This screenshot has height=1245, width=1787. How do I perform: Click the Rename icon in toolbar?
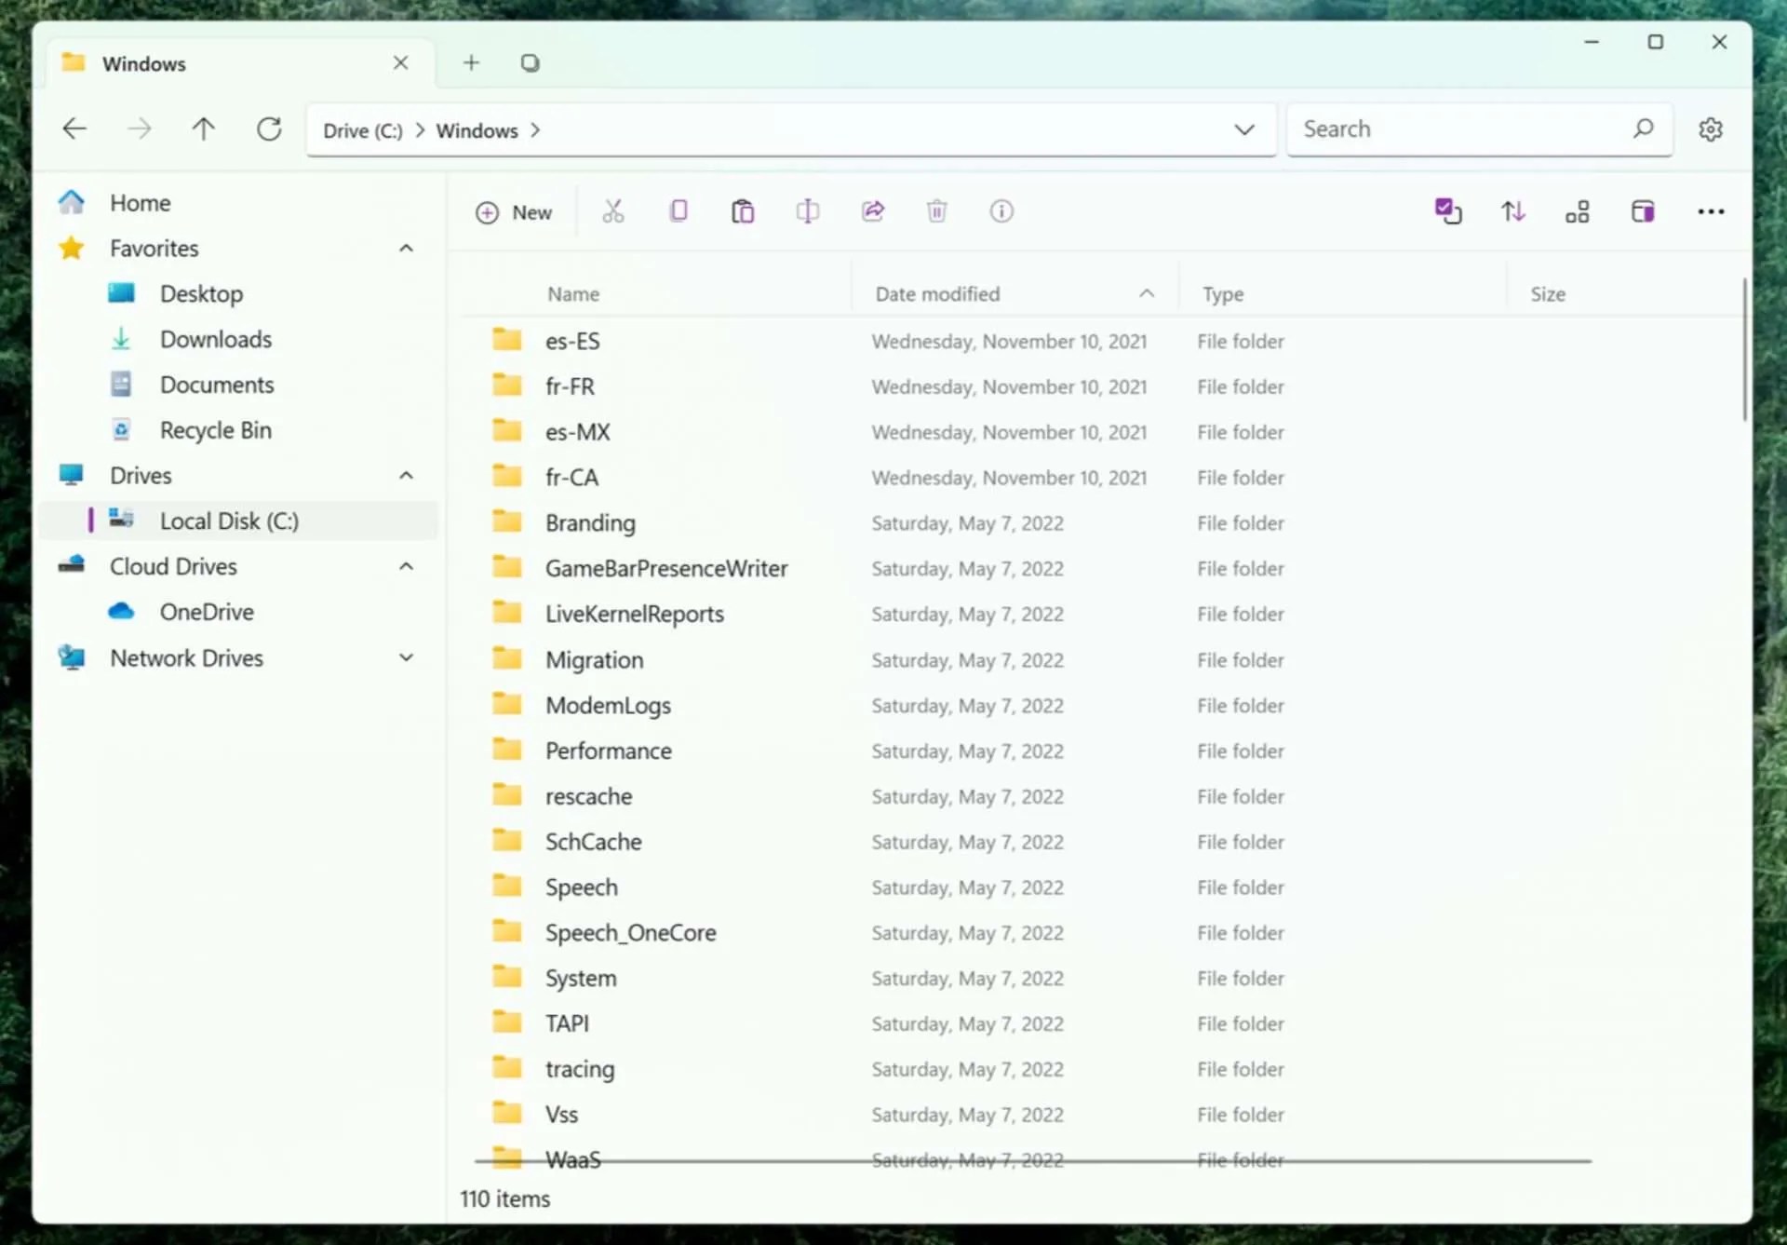tap(807, 212)
